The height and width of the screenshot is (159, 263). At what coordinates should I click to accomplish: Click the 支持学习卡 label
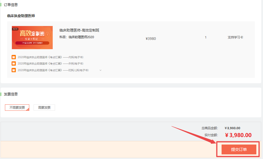235,37
